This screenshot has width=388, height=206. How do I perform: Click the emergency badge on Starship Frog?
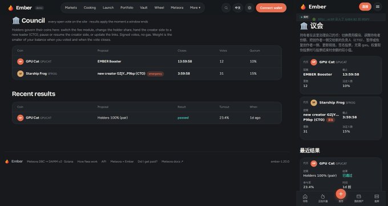click(155, 73)
